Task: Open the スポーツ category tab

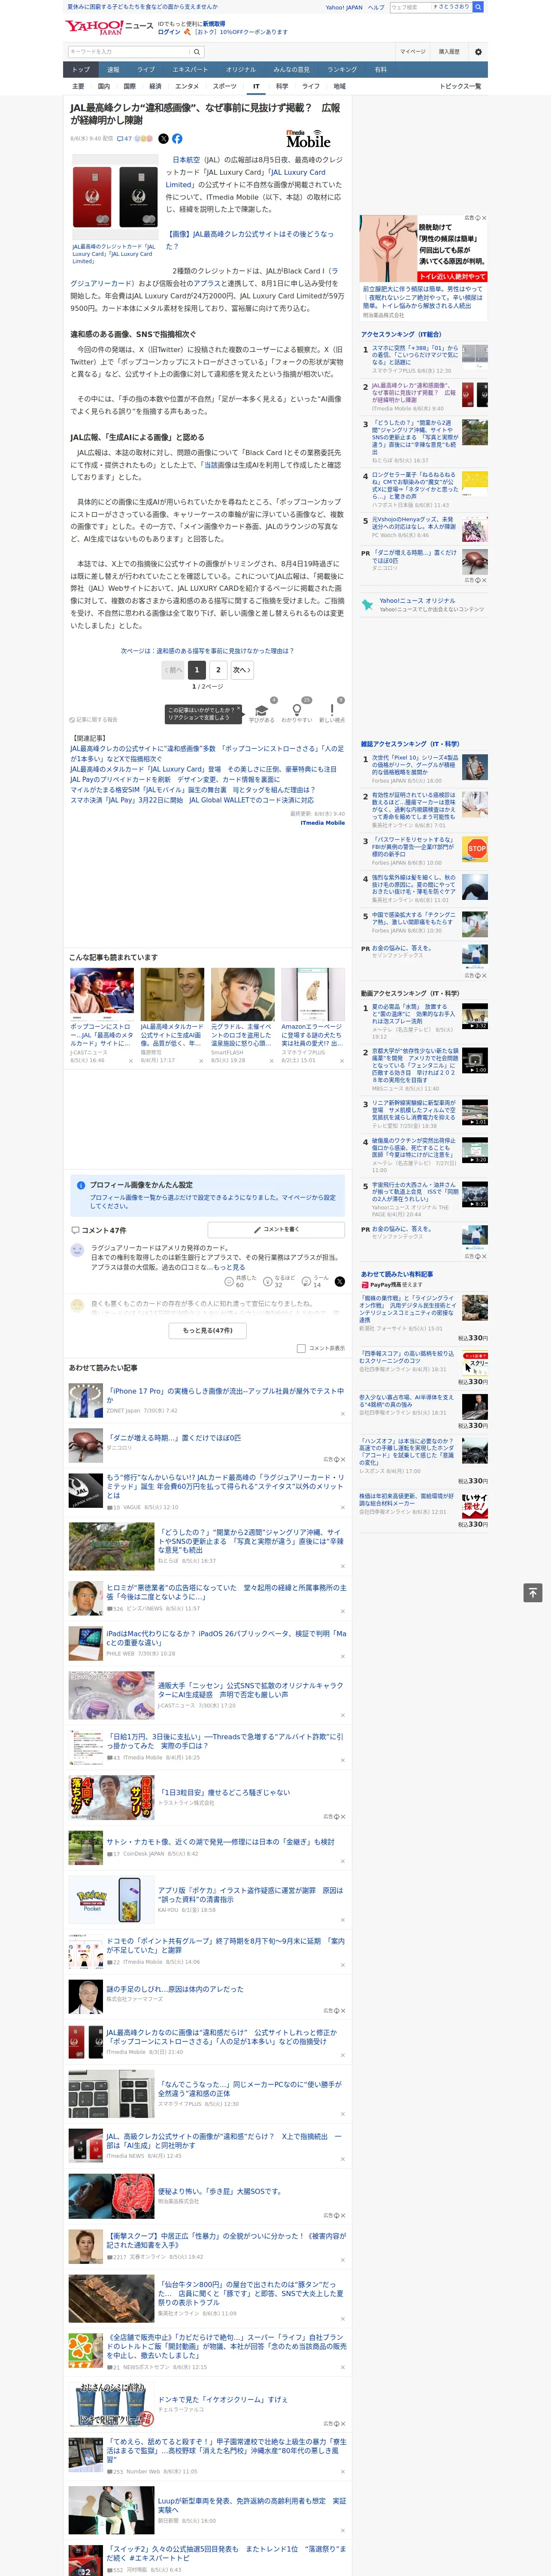Action: point(225,87)
